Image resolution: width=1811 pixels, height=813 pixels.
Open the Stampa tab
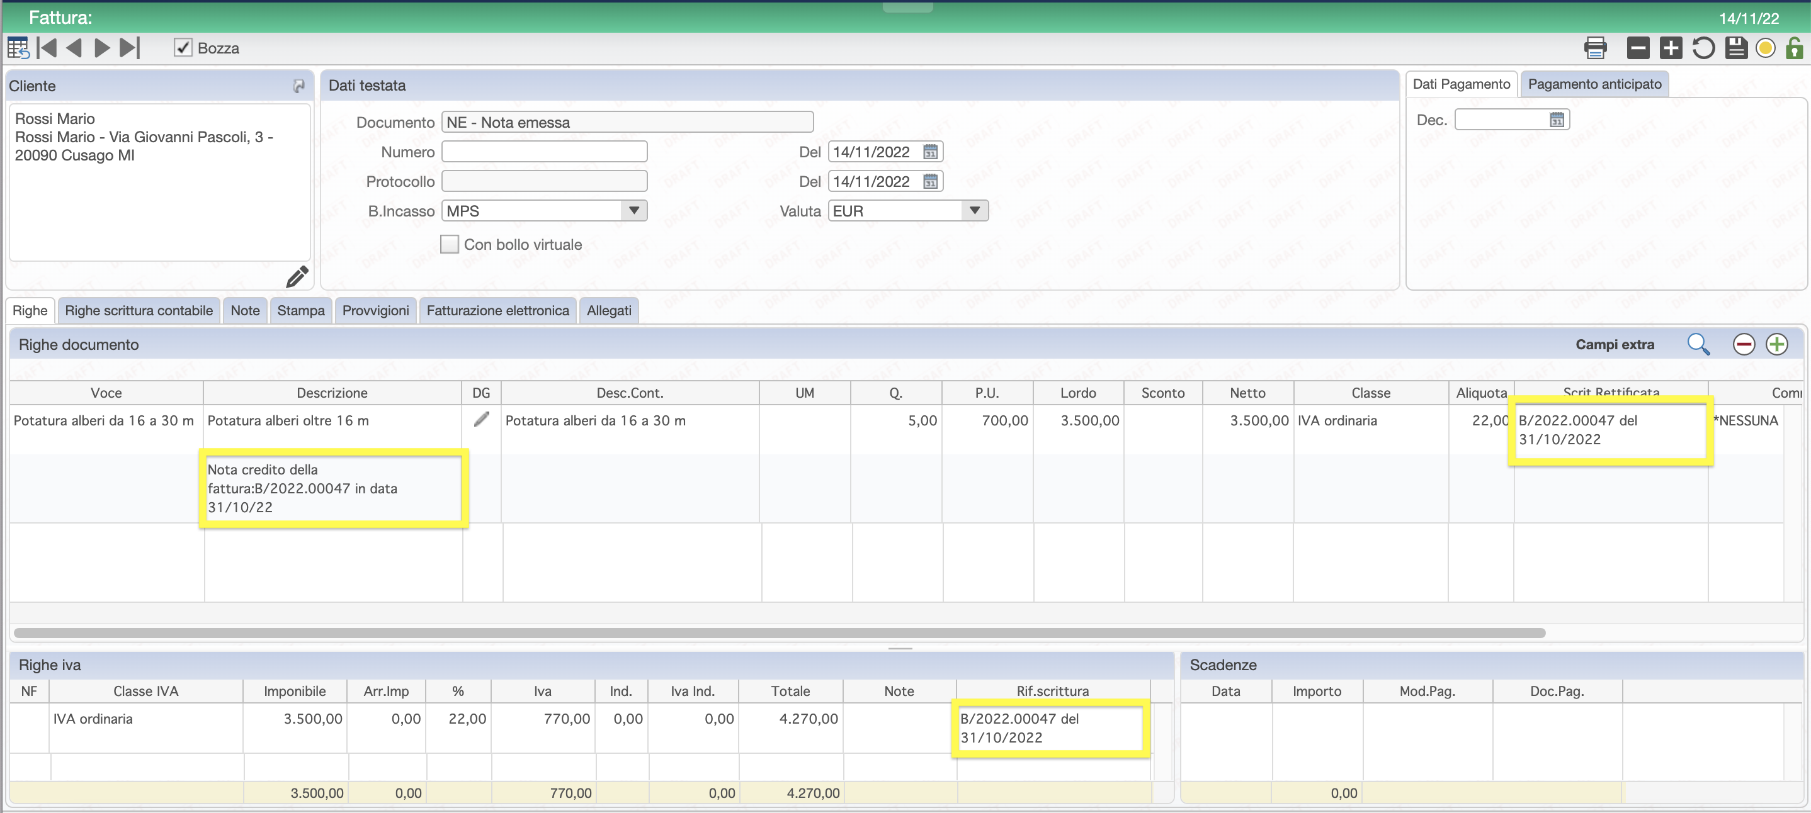click(x=301, y=311)
